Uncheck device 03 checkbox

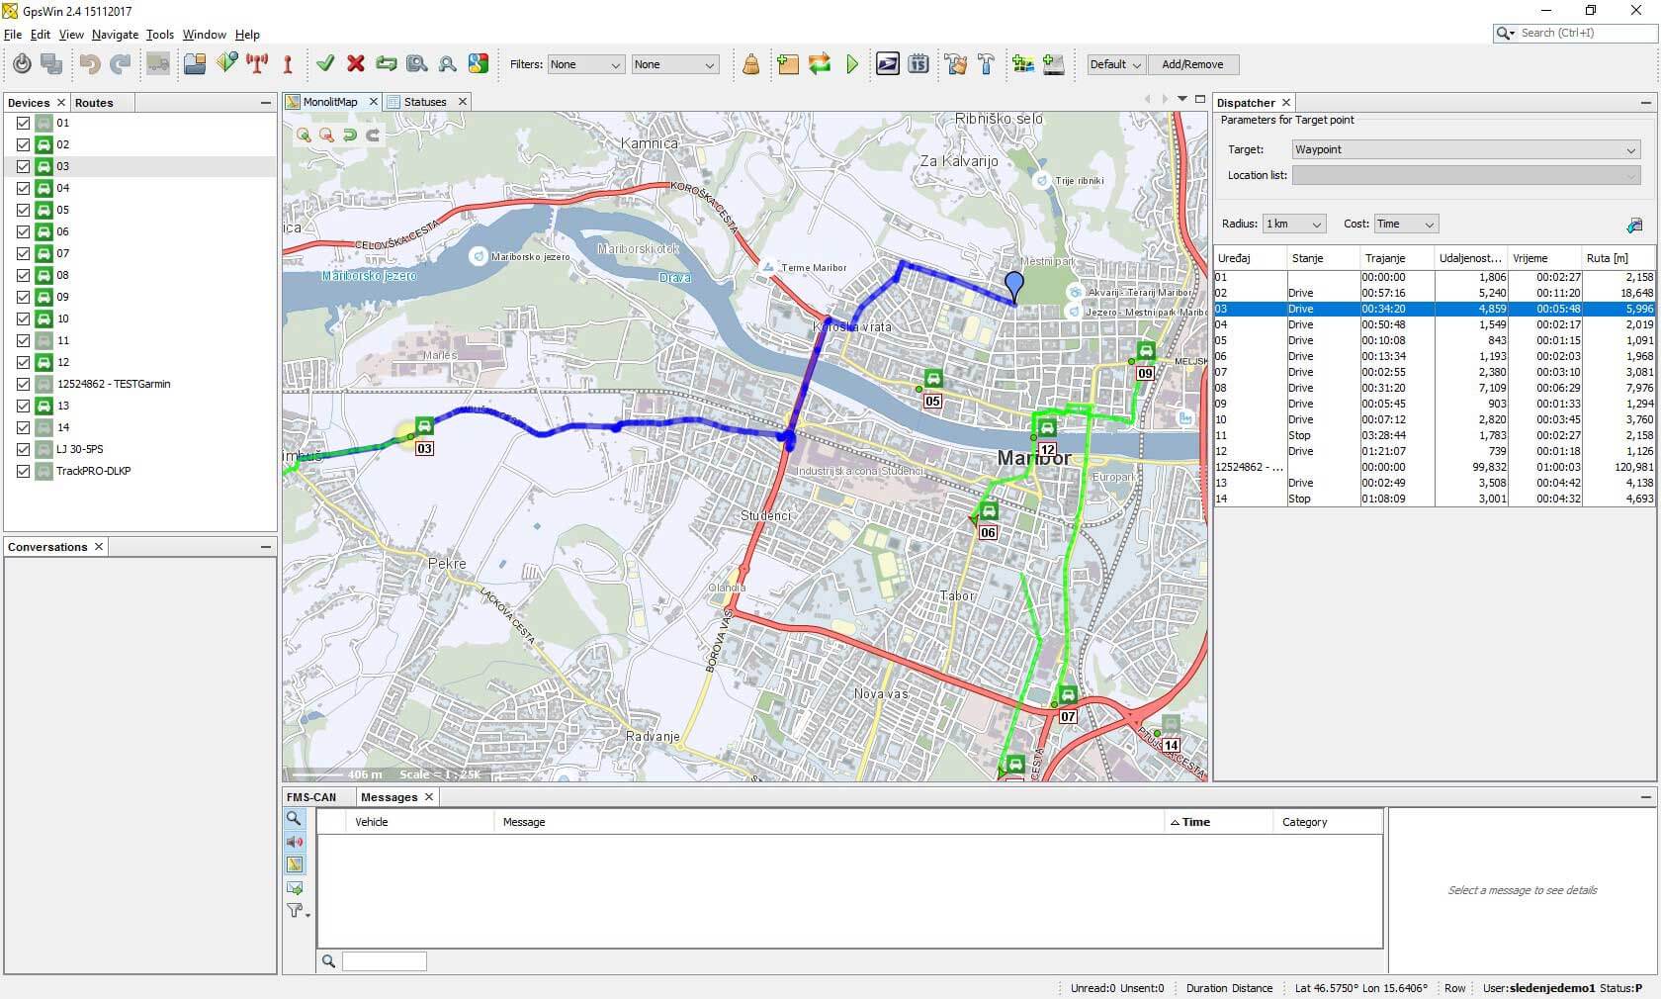(x=23, y=166)
